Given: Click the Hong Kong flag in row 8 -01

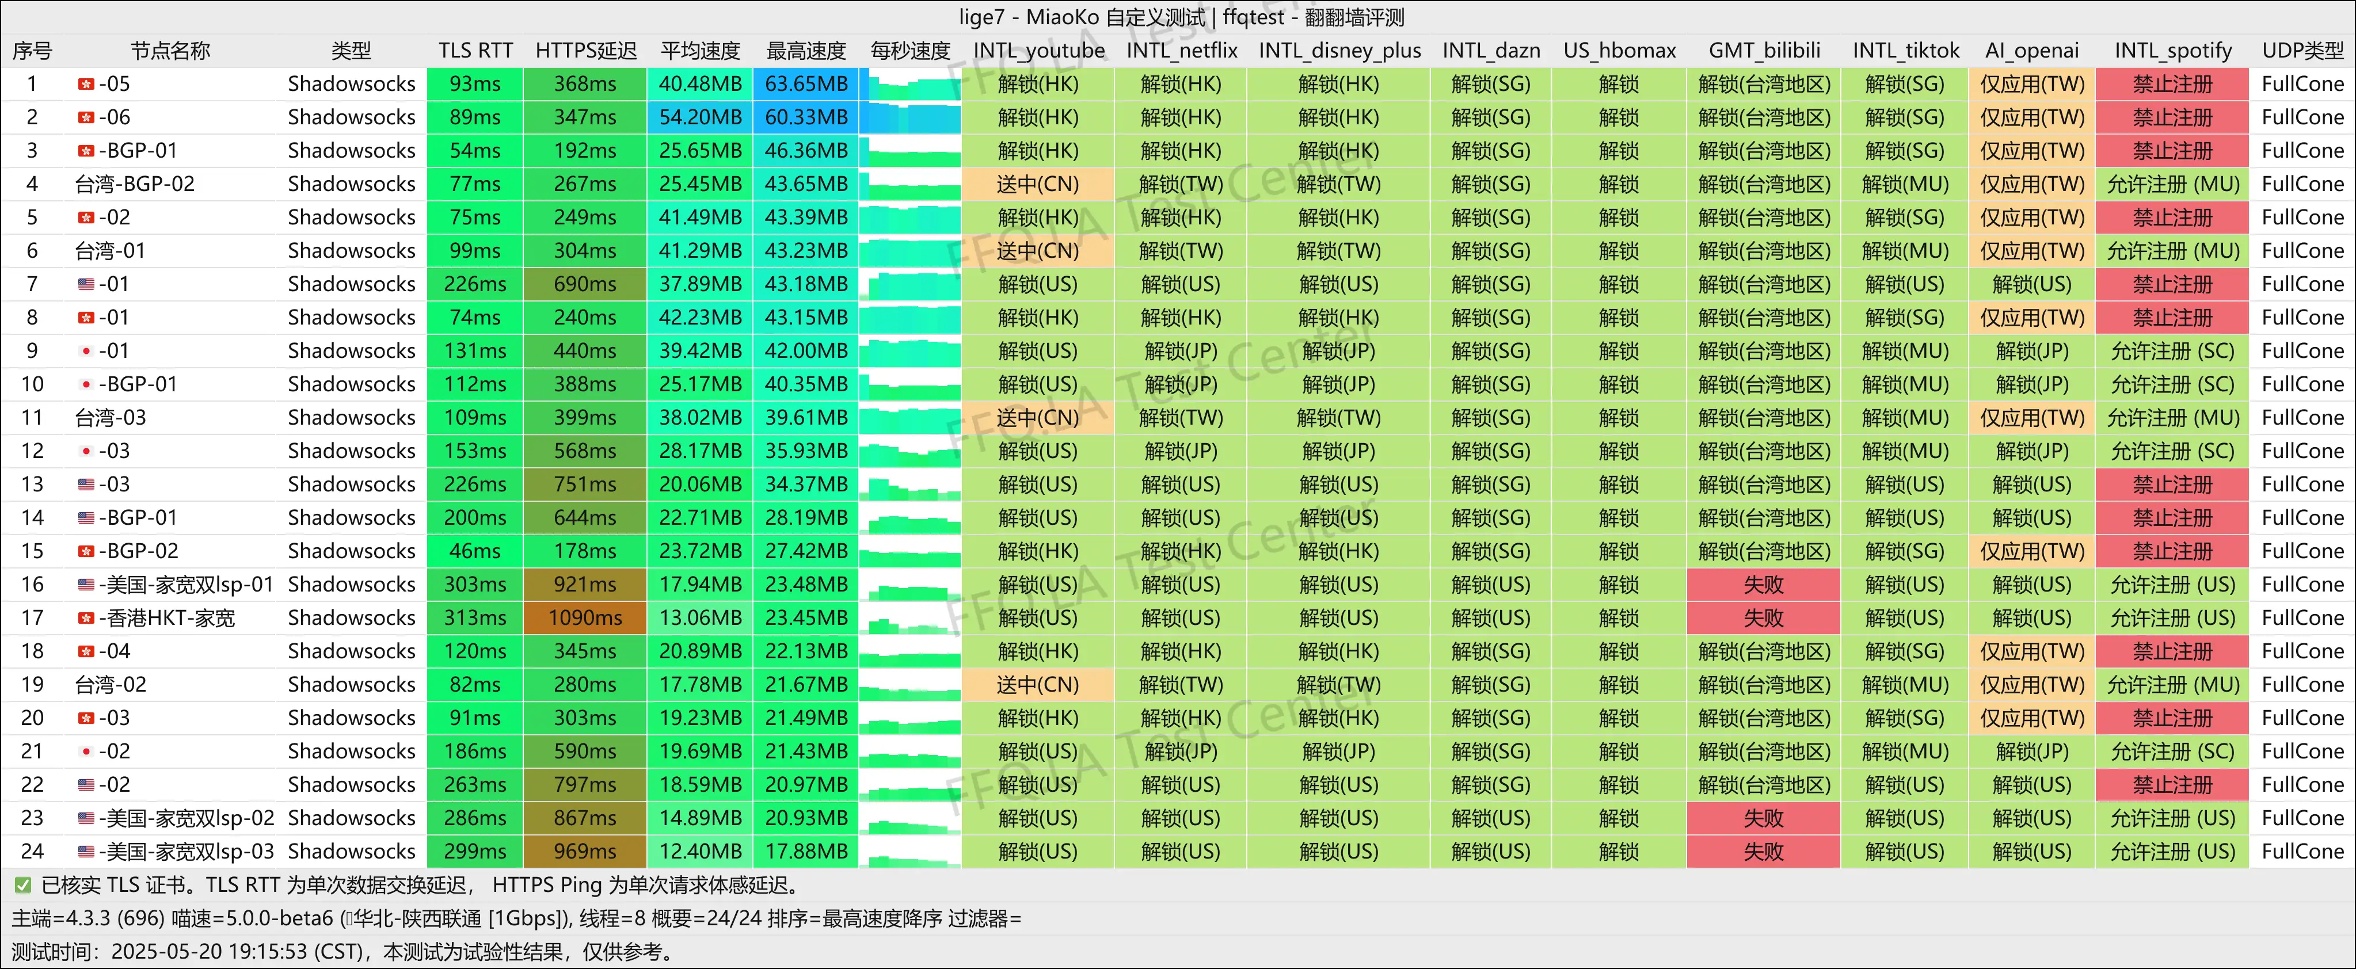Looking at the screenshot, I should [x=86, y=317].
